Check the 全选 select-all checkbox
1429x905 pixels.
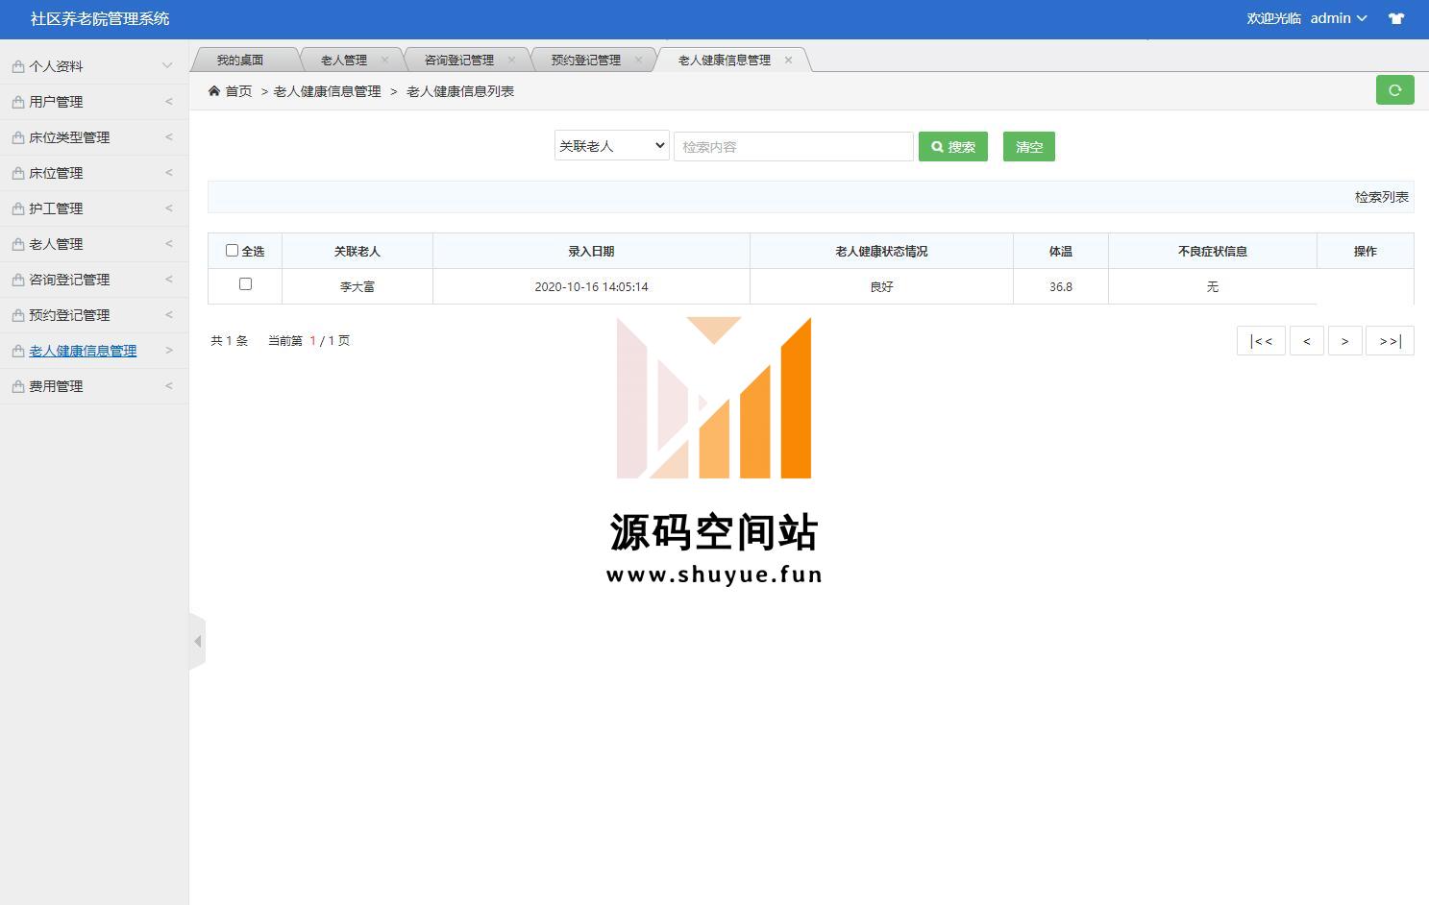(x=232, y=251)
